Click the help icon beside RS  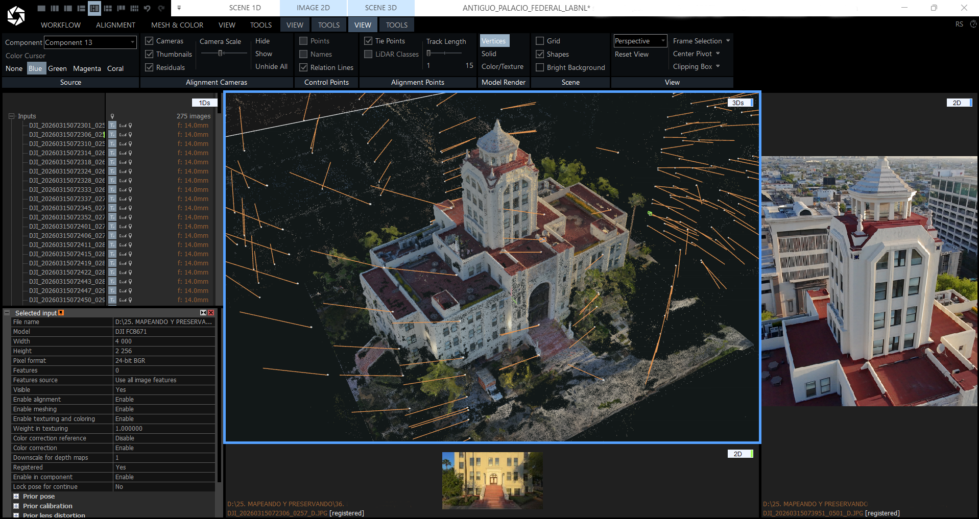(x=973, y=24)
